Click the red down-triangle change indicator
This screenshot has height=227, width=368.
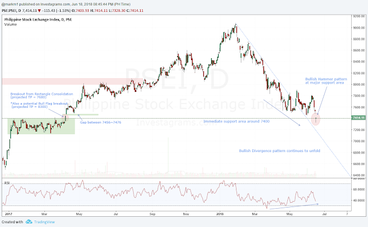pyautogui.click(x=40, y=11)
